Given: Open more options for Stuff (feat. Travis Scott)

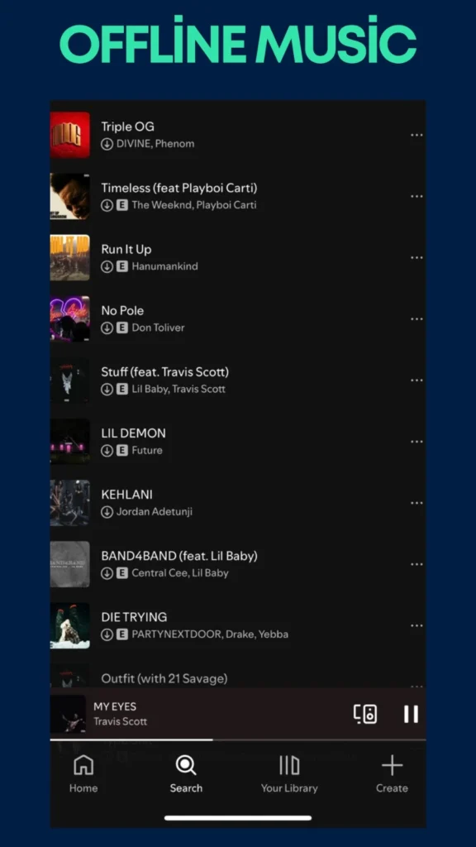Looking at the screenshot, I should tap(416, 380).
